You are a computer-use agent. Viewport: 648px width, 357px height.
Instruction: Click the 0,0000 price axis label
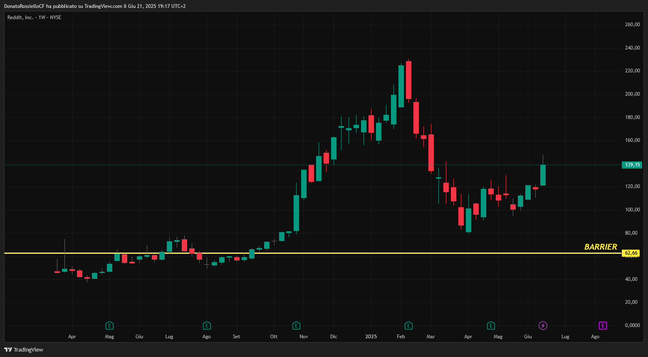tap(632, 325)
